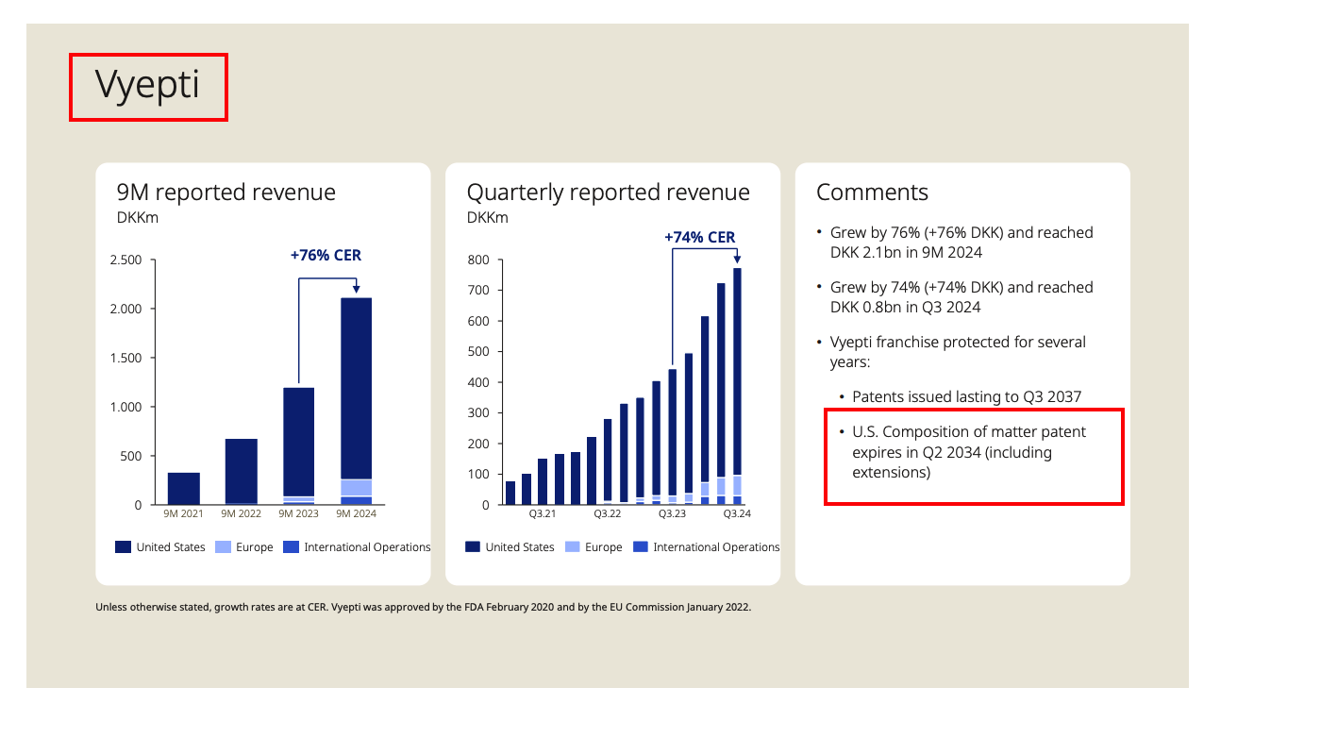Click the Vyepti slide title
The height and width of the screenshot is (755, 1321).
pyautogui.click(x=147, y=86)
